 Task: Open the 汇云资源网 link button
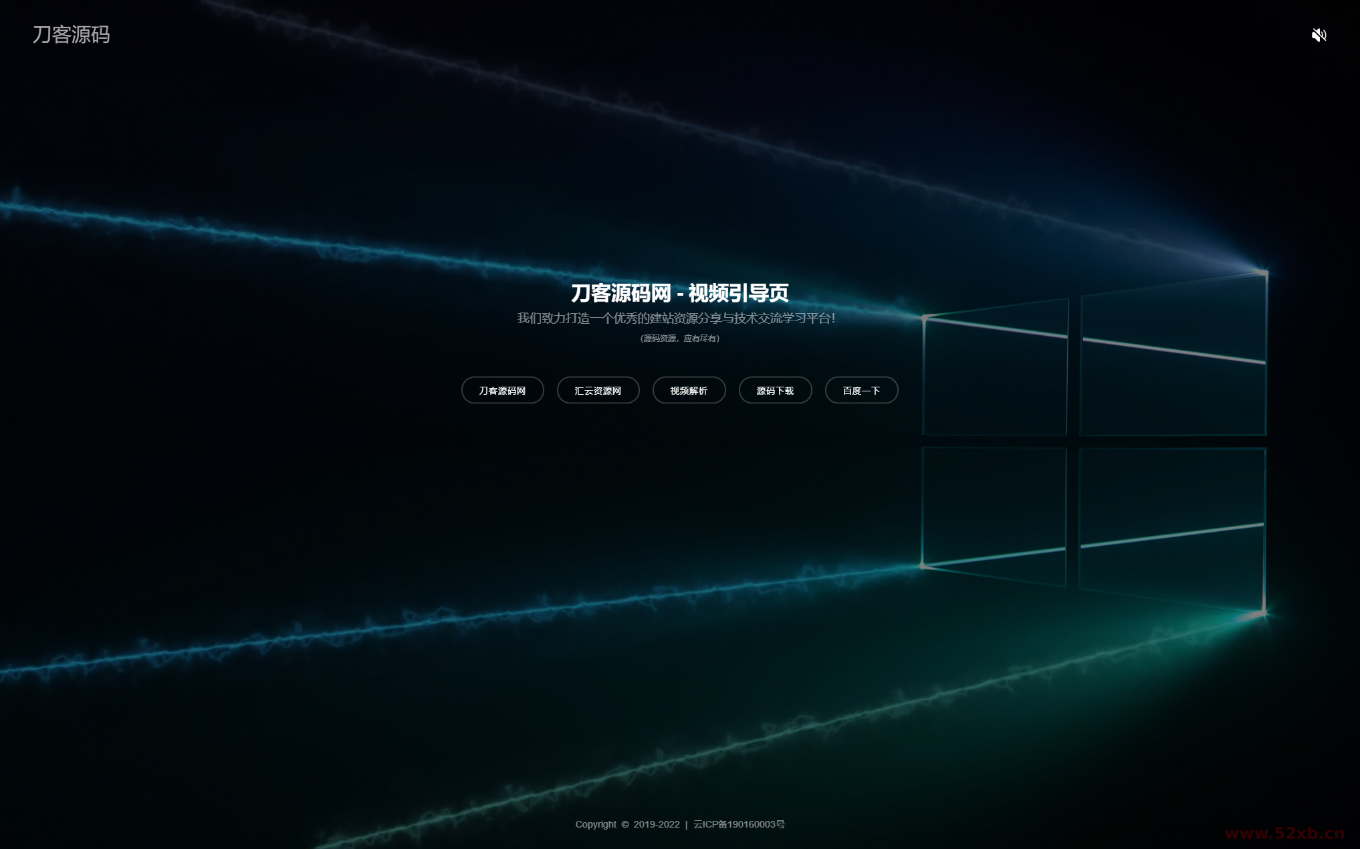[x=598, y=390]
